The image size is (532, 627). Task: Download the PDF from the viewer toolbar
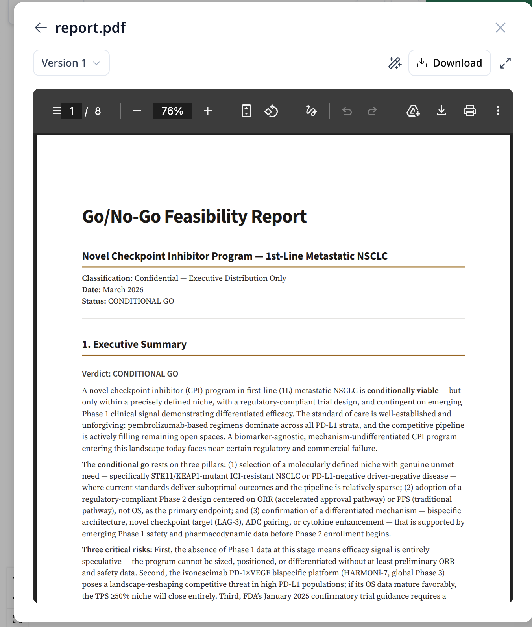click(x=441, y=111)
